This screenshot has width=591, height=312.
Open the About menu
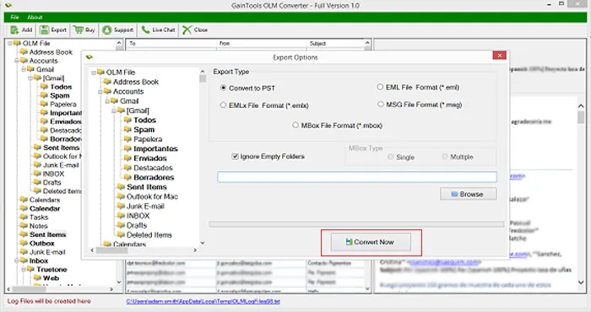[35, 18]
